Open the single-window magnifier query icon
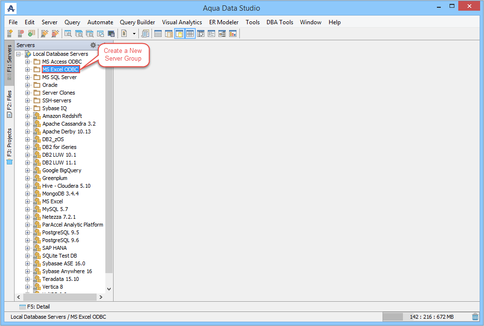The width and height of the screenshot is (484, 326). coord(68,33)
